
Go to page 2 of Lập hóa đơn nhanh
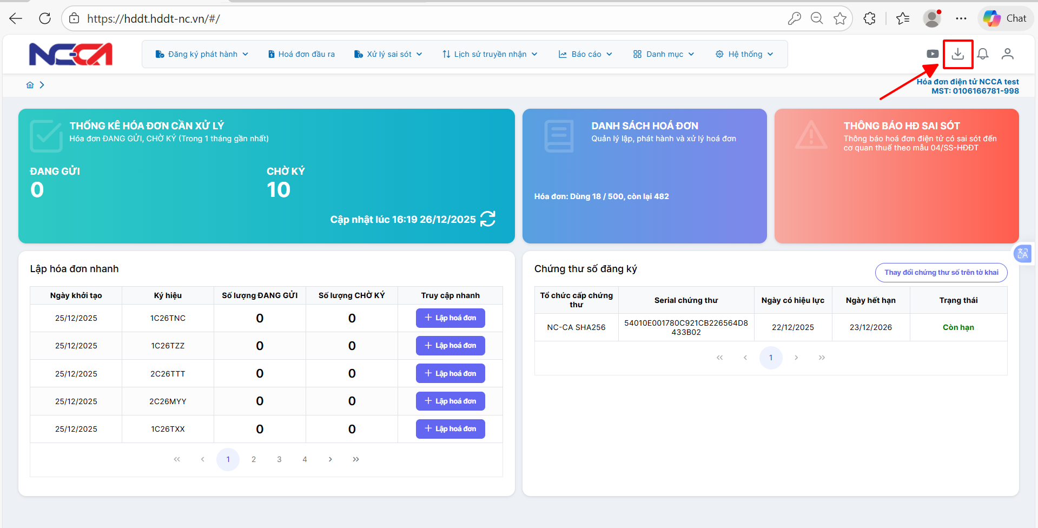pos(253,459)
